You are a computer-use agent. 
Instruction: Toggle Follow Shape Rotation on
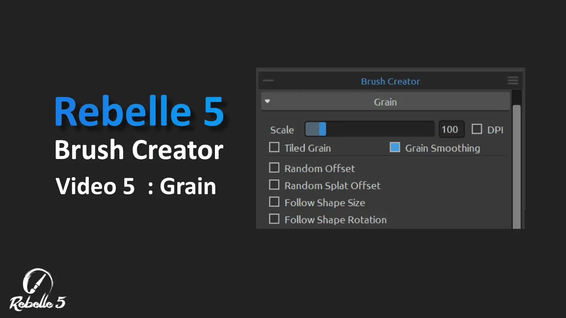pos(274,219)
